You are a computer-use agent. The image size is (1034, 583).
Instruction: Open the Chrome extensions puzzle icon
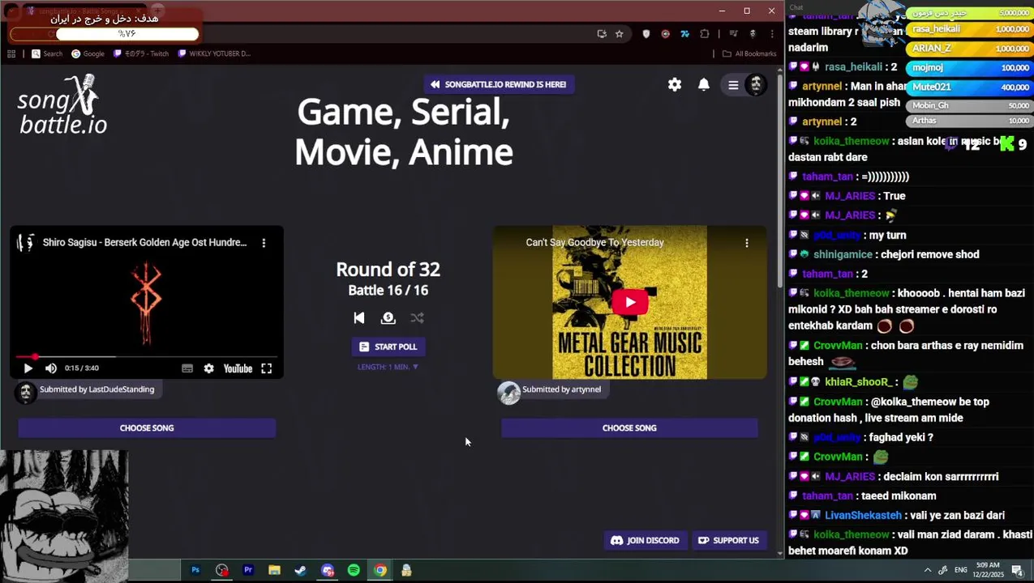tap(704, 34)
